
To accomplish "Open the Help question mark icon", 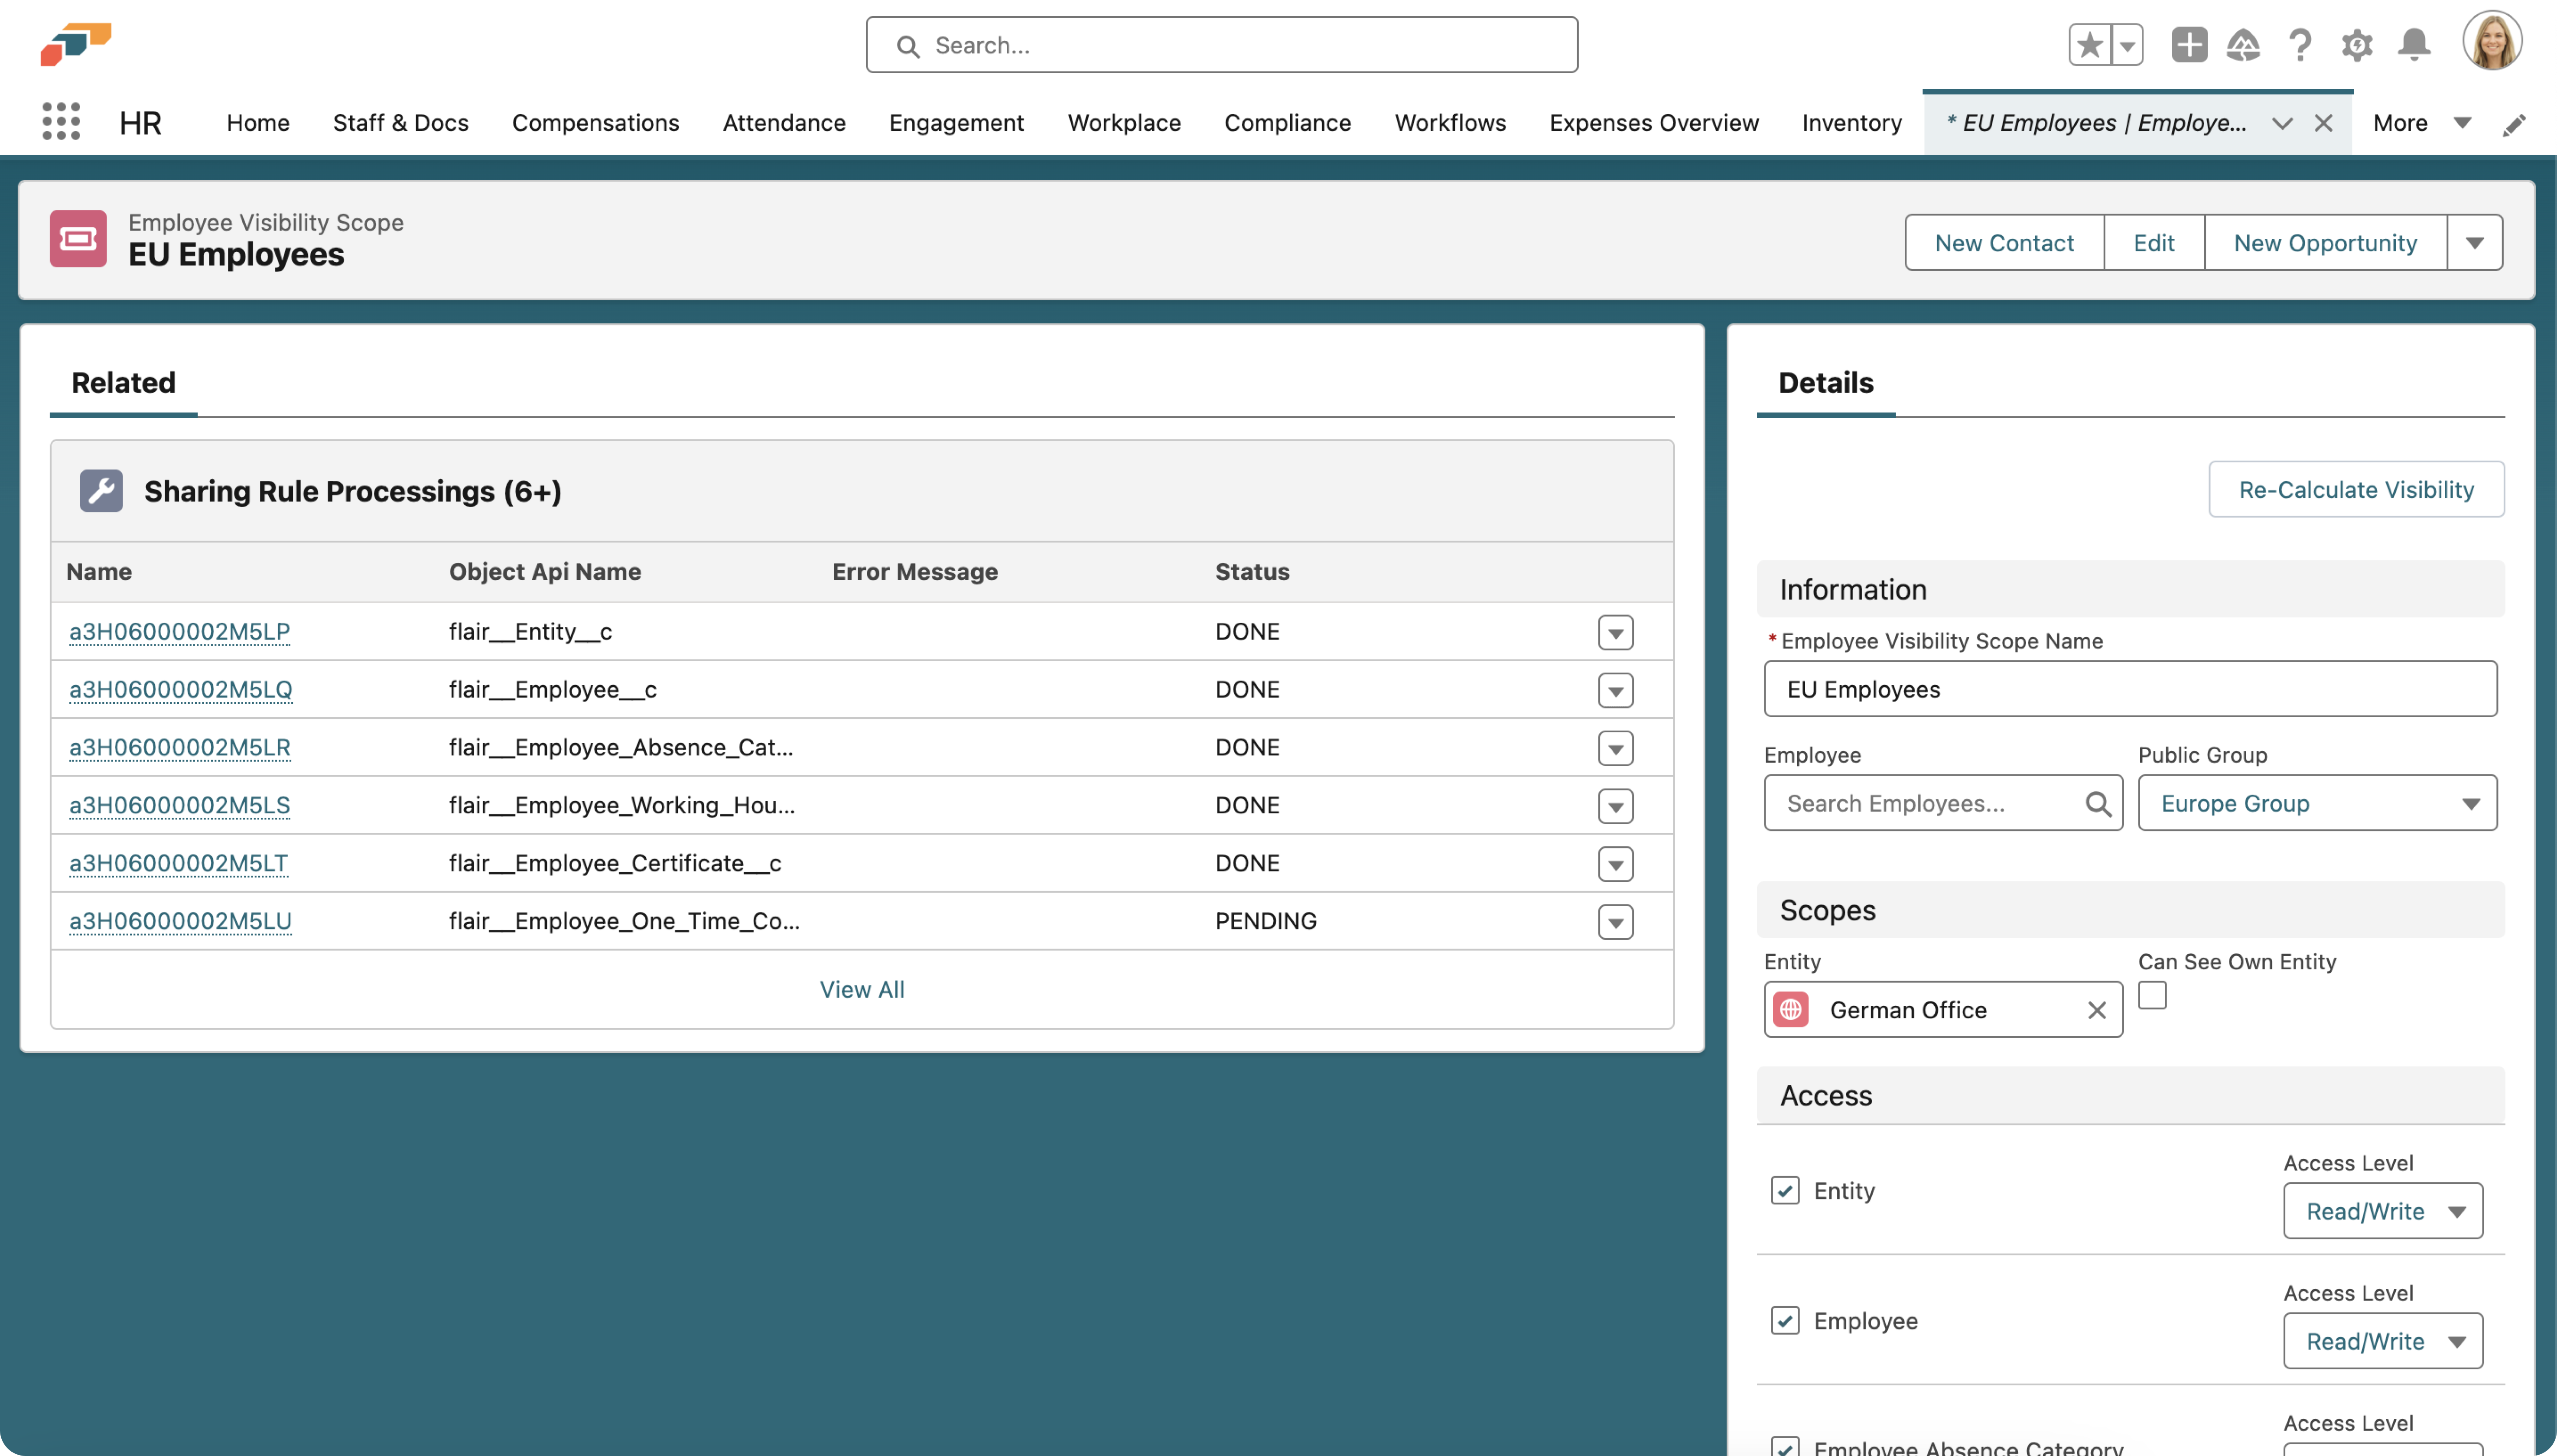I will click(x=2300, y=45).
